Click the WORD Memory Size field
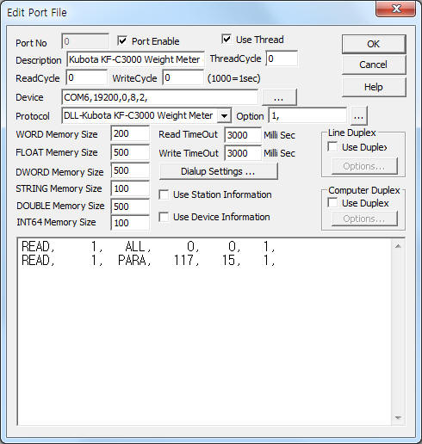Image resolution: width=422 pixels, height=444 pixels. point(130,133)
